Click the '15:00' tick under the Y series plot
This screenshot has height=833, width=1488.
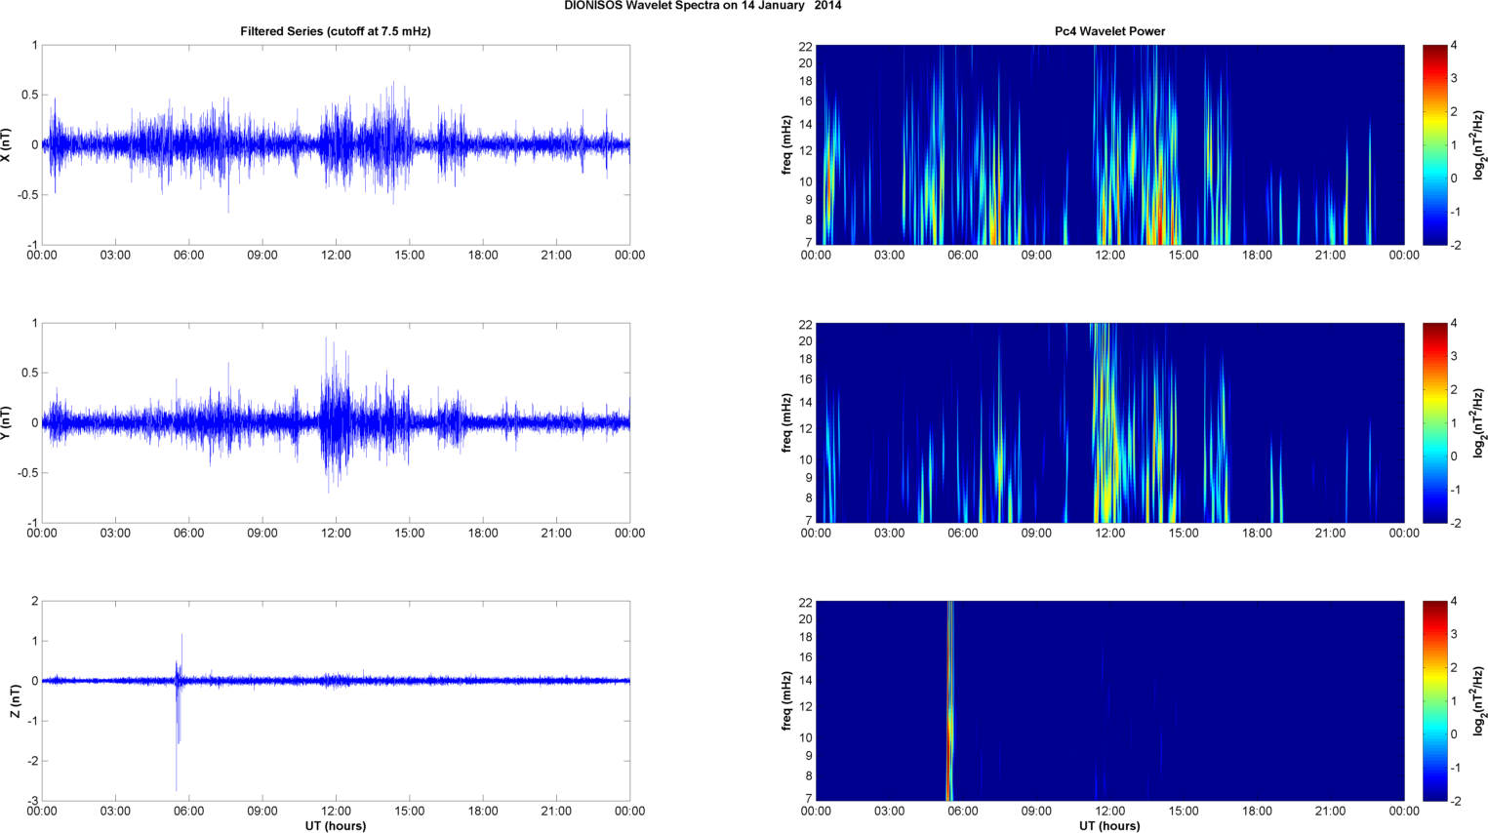click(x=410, y=534)
